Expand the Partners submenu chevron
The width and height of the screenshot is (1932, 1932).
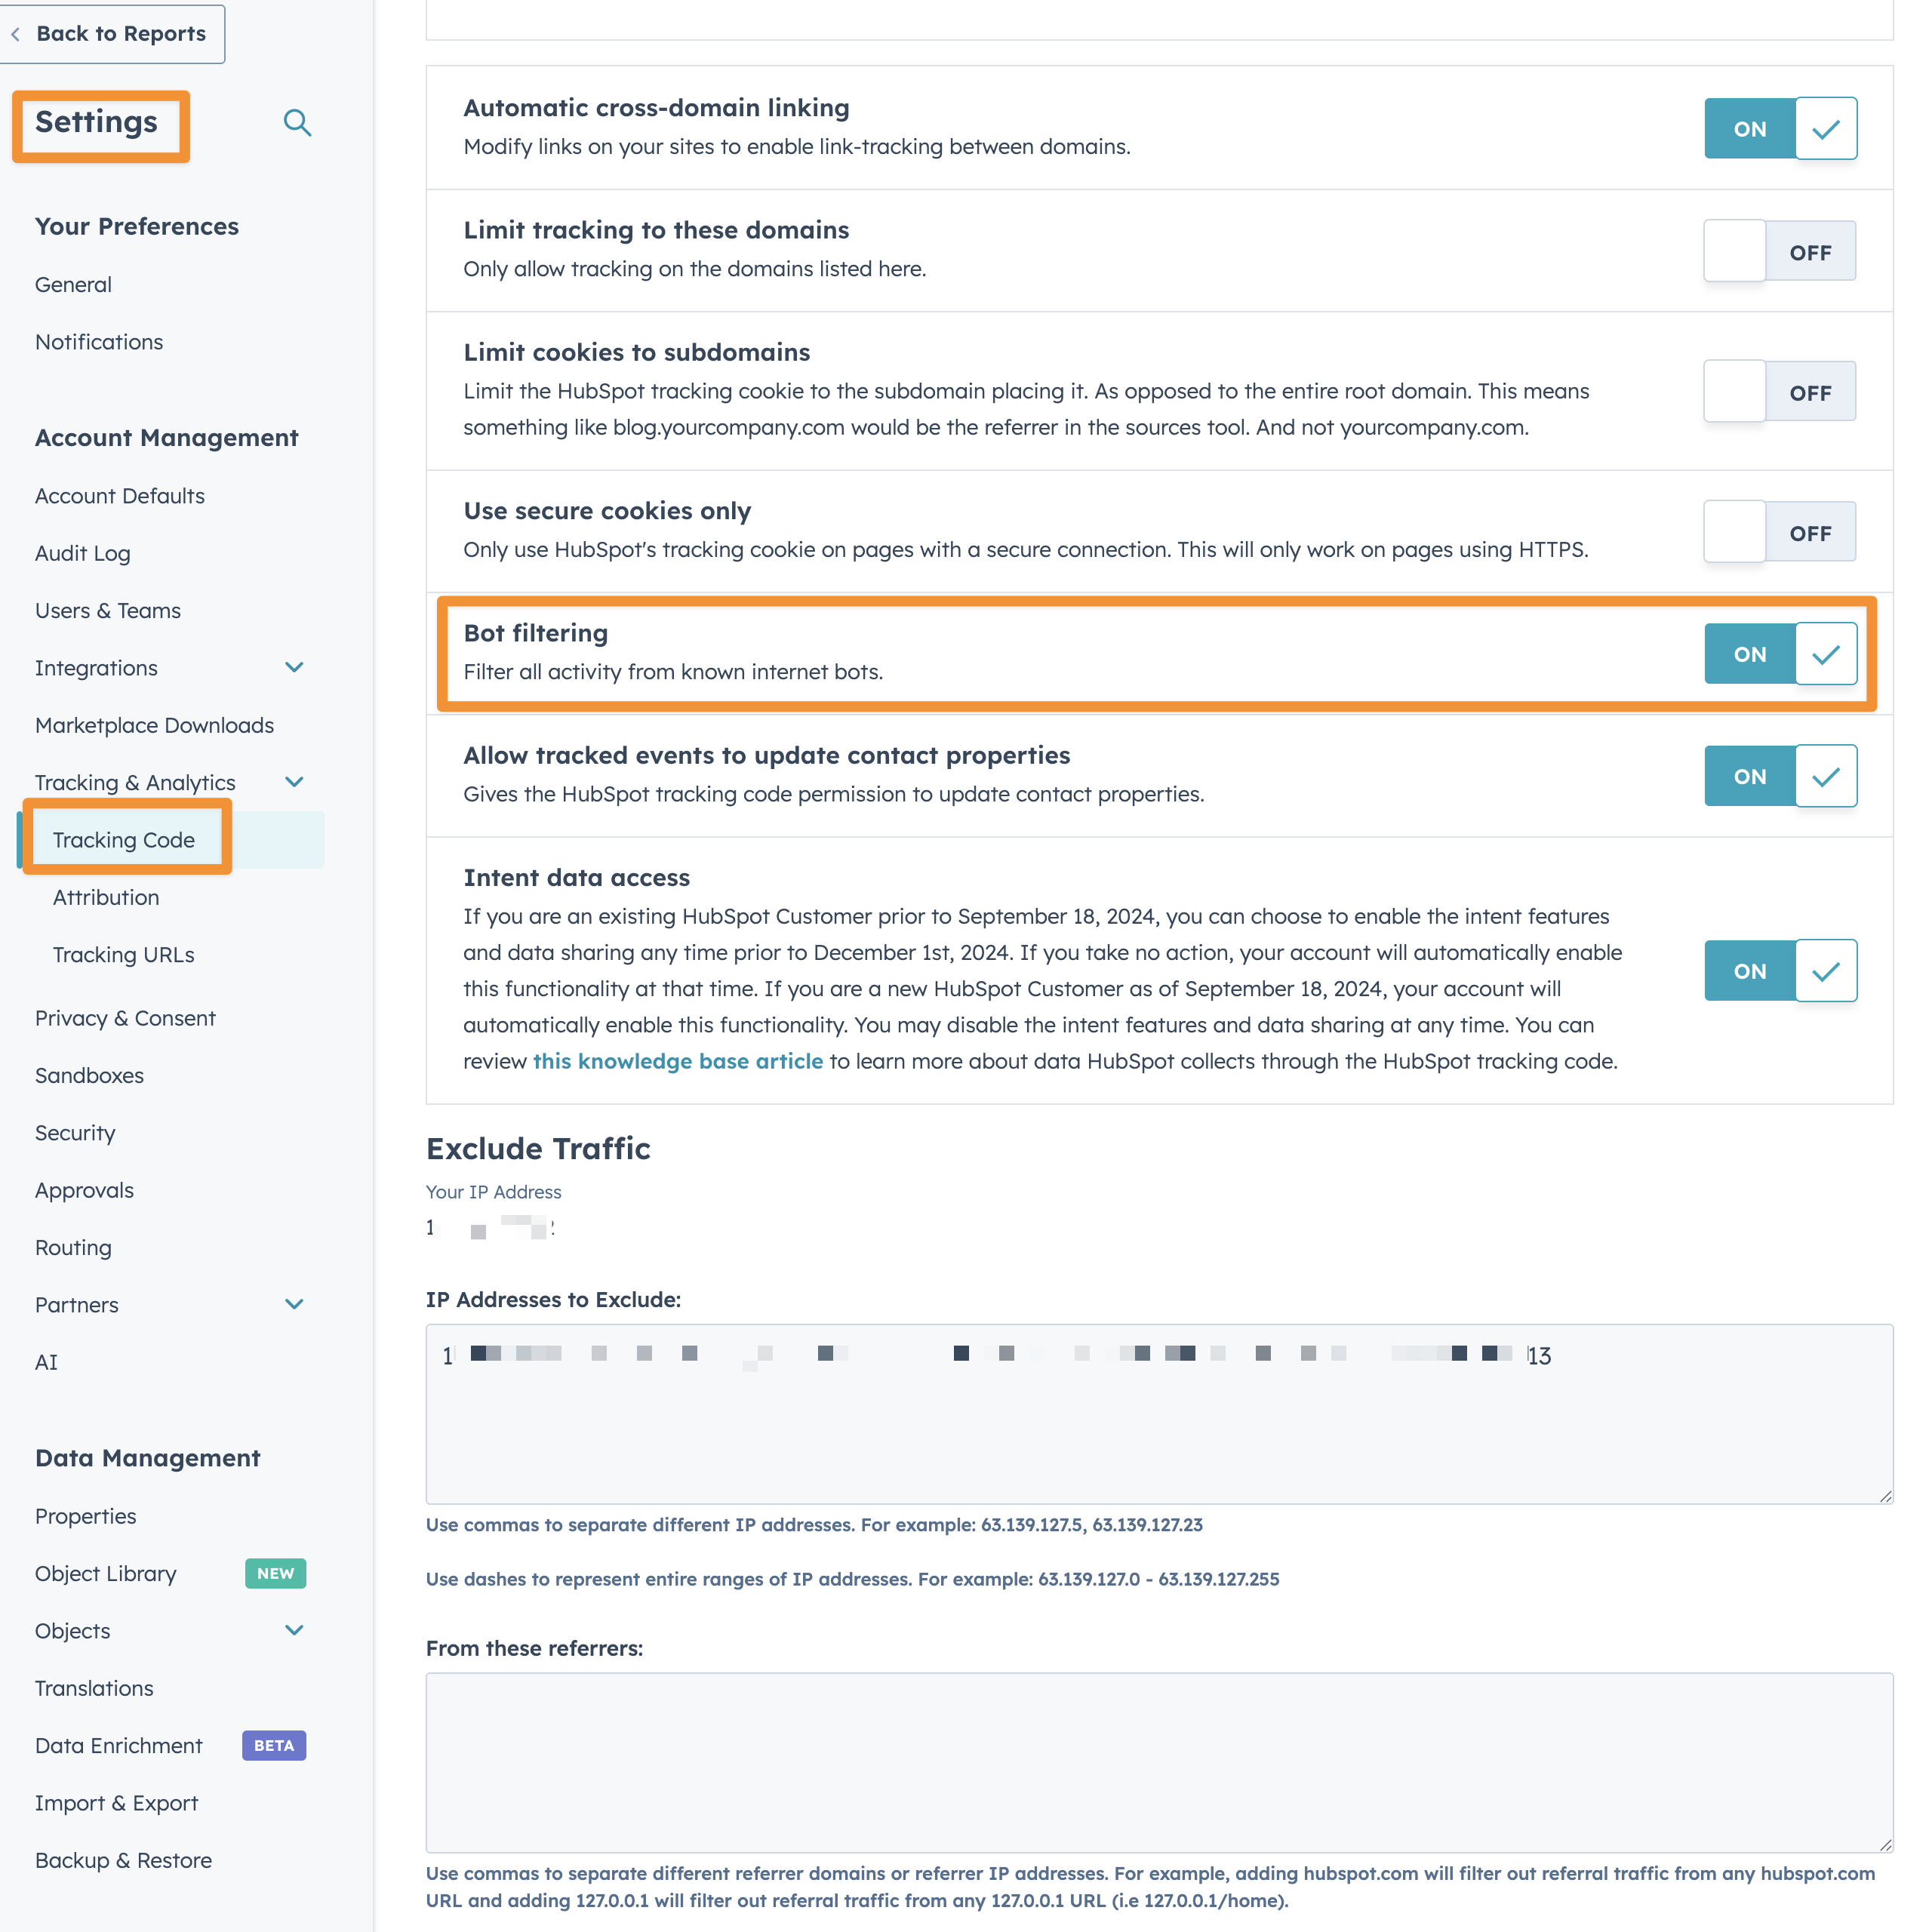[x=294, y=1304]
